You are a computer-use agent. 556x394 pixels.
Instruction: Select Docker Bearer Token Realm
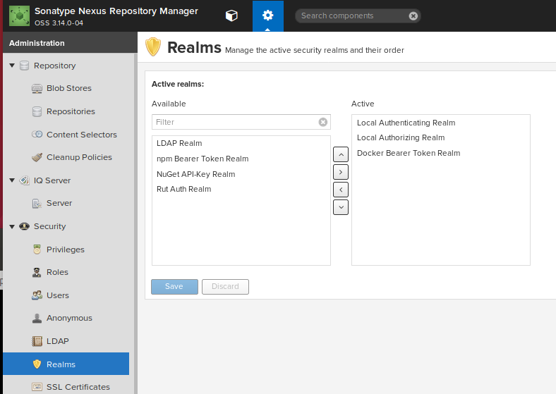click(x=441, y=153)
